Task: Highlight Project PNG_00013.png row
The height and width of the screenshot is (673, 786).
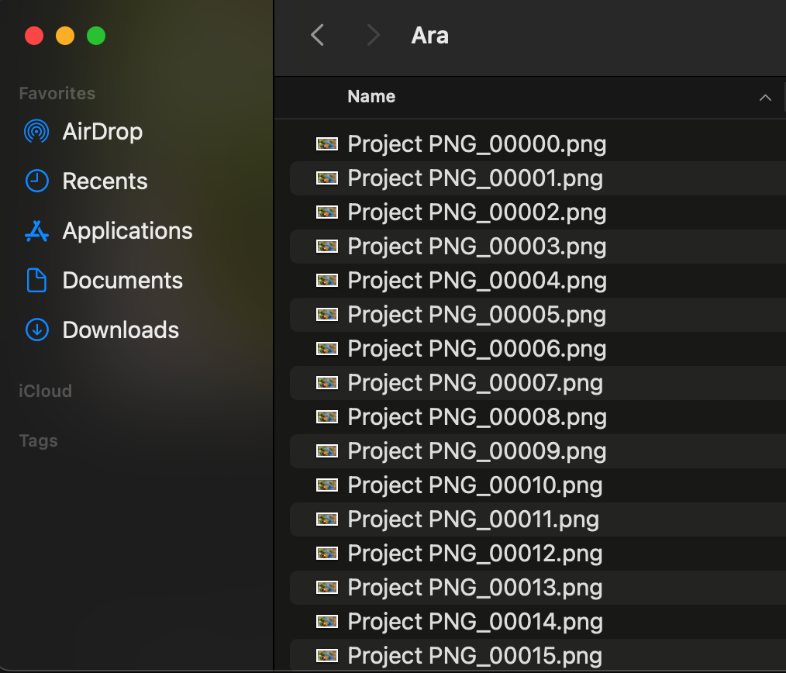Action: tap(474, 588)
